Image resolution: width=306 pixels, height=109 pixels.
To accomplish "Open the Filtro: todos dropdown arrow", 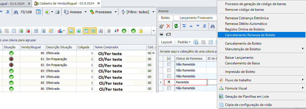I will click(154, 12).
